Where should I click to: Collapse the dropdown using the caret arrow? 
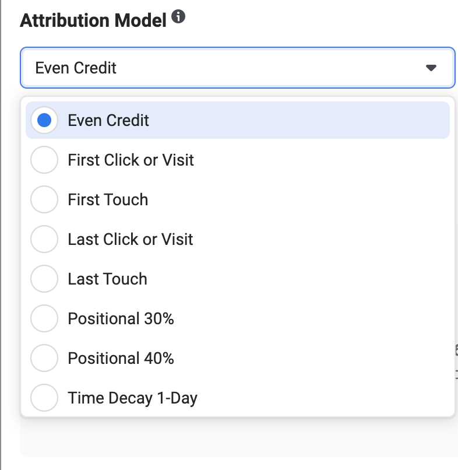point(431,68)
